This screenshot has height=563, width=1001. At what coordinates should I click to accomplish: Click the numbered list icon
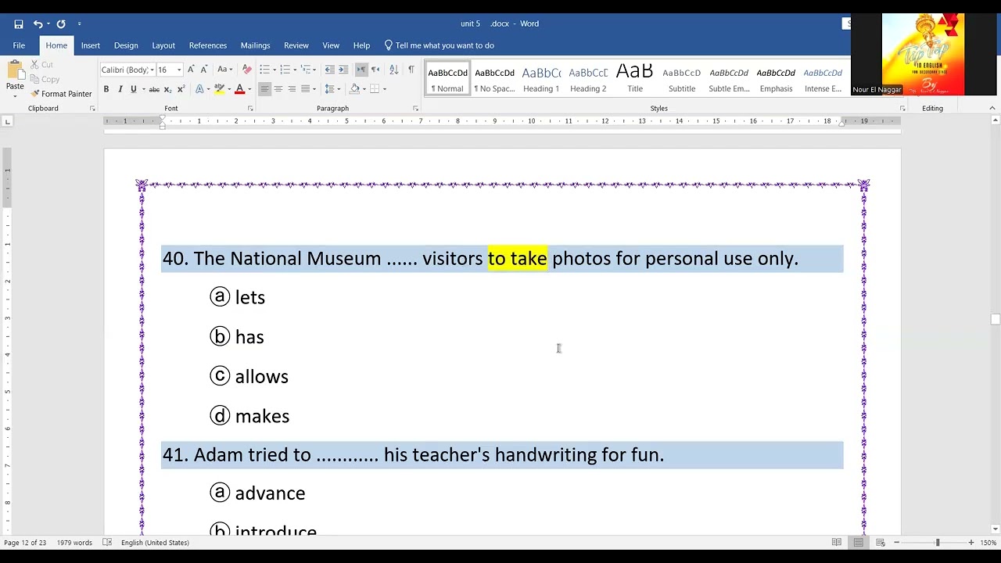(285, 70)
